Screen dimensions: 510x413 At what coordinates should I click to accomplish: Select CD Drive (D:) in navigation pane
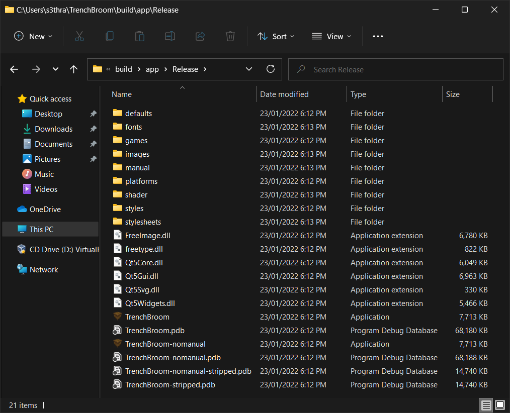click(x=64, y=250)
